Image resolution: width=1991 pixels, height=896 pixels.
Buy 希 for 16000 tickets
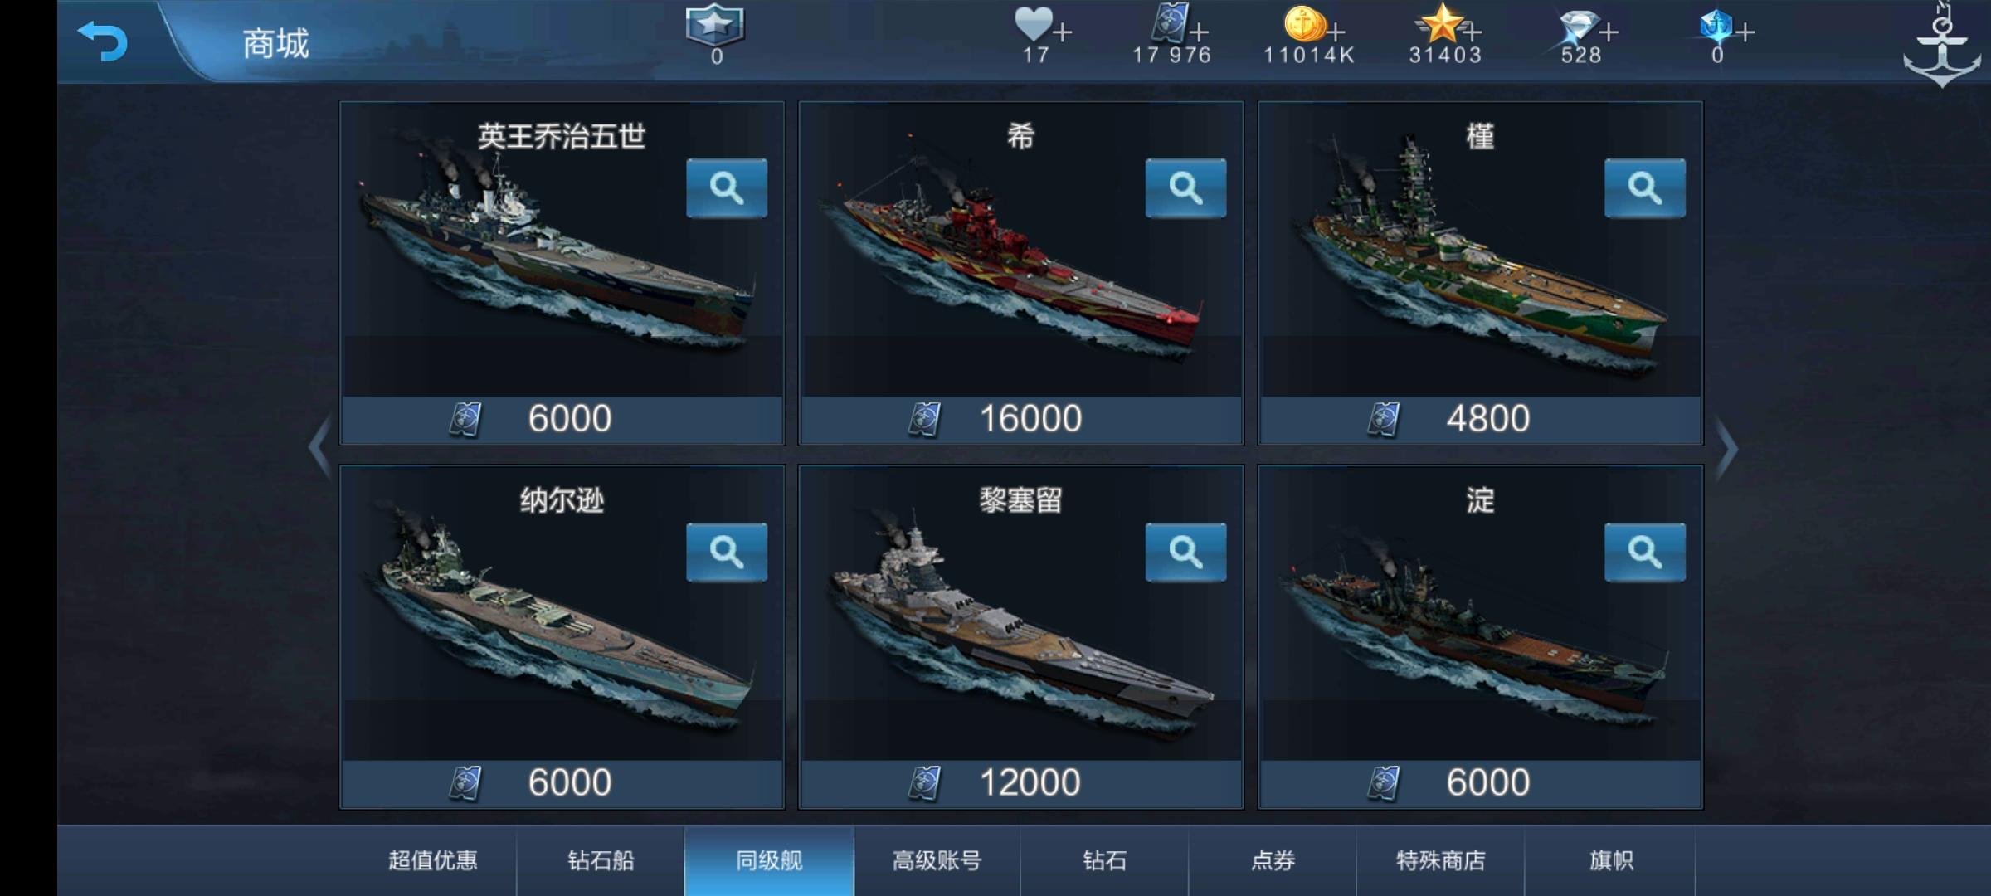point(1021,419)
